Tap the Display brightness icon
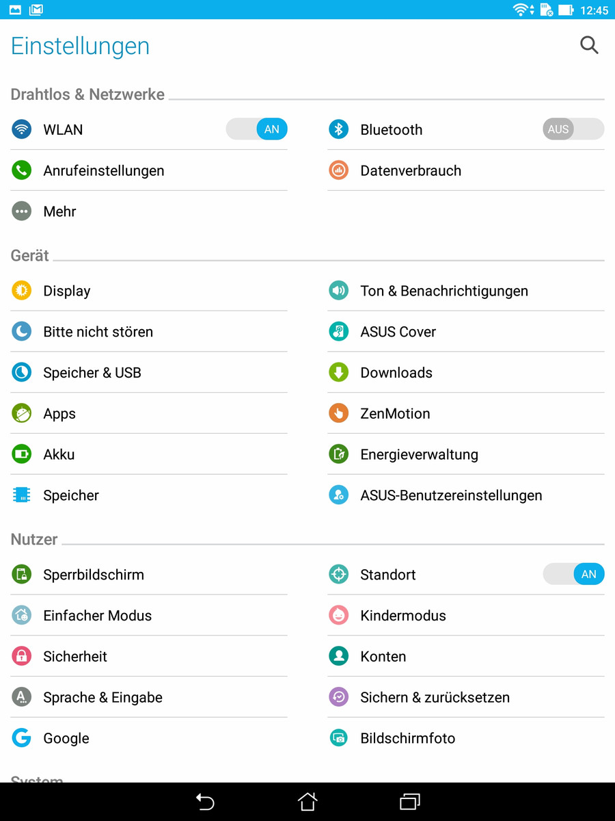This screenshot has width=615, height=821. pyautogui.click(x=22, y=291)
